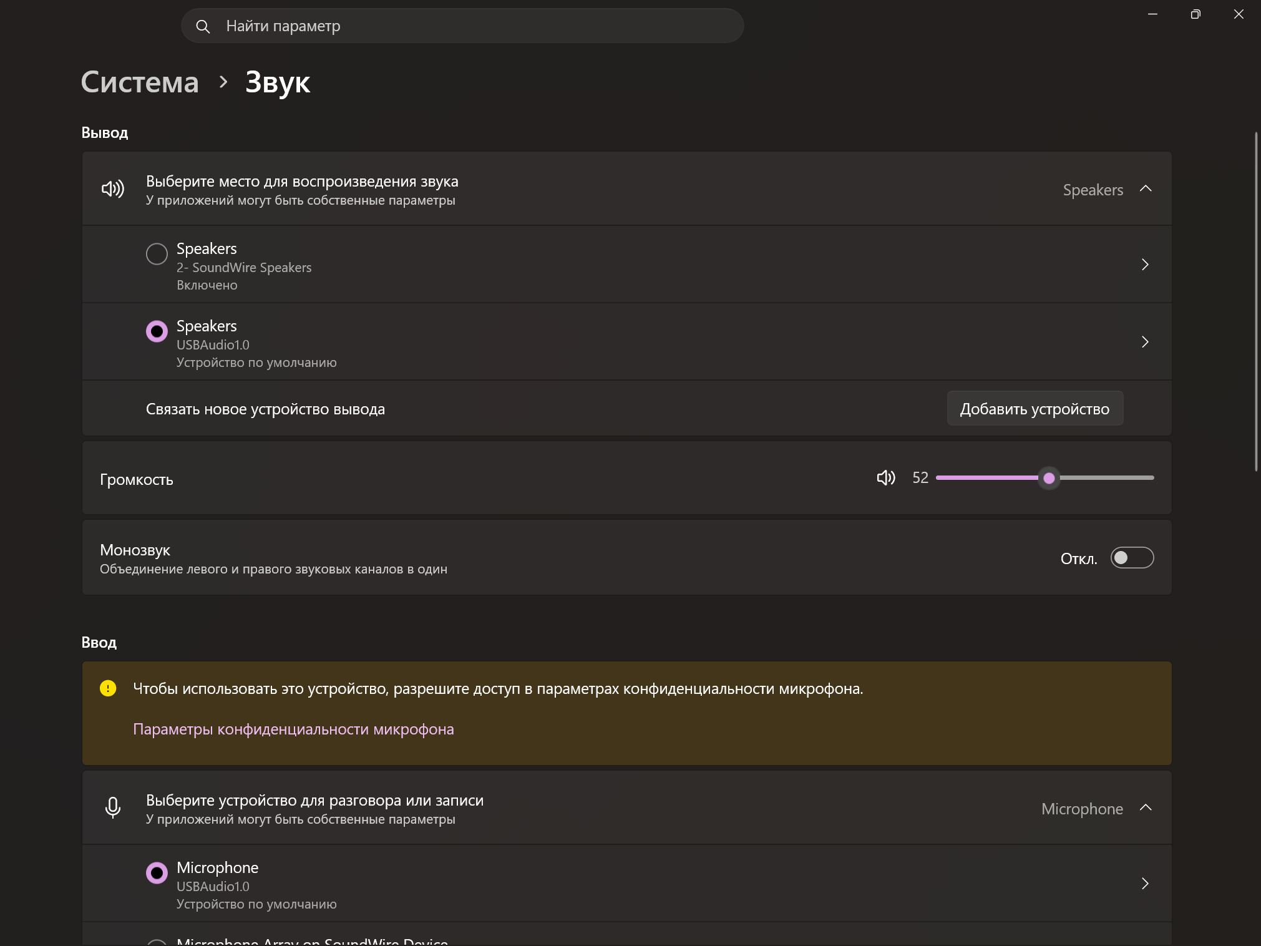Click the Microphone current input label

click(x=1082, y=809)
